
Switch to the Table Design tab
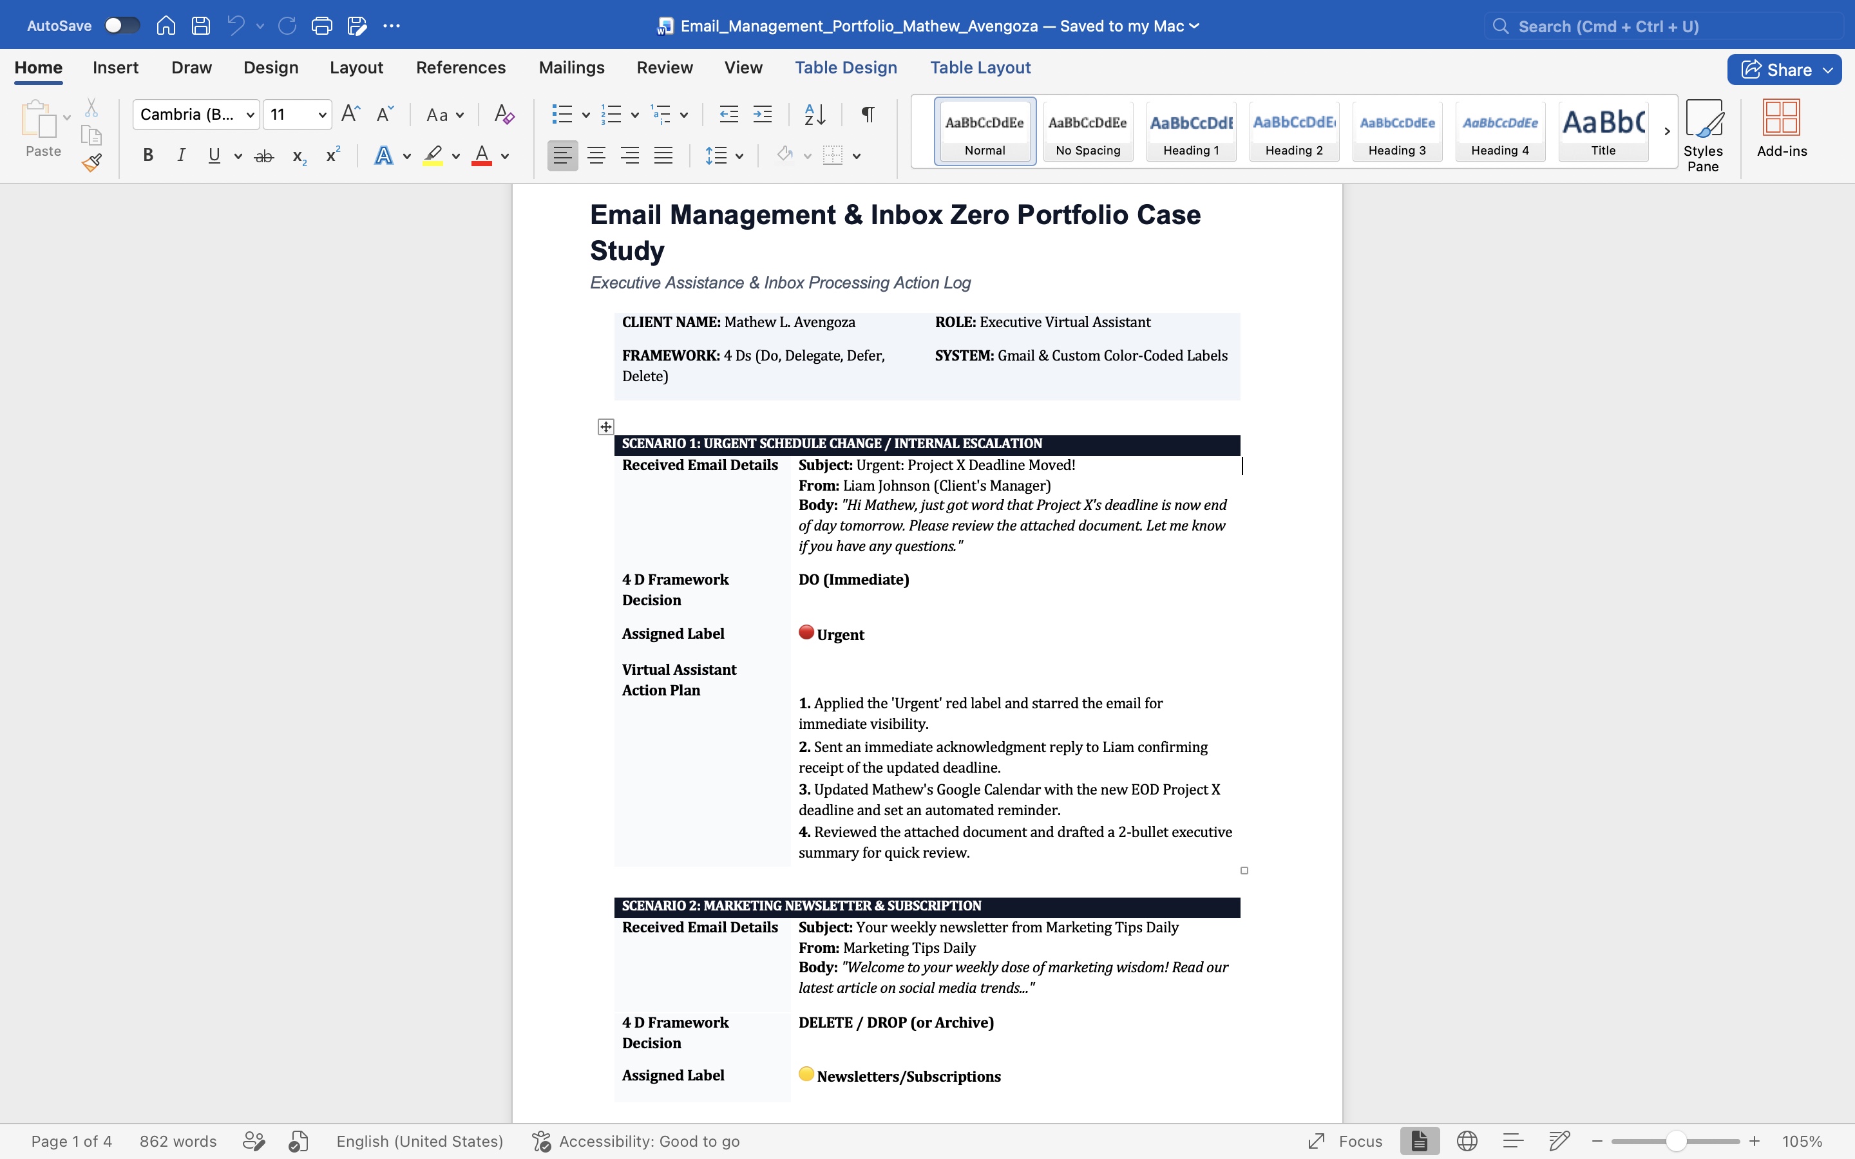tap(846, 68)
